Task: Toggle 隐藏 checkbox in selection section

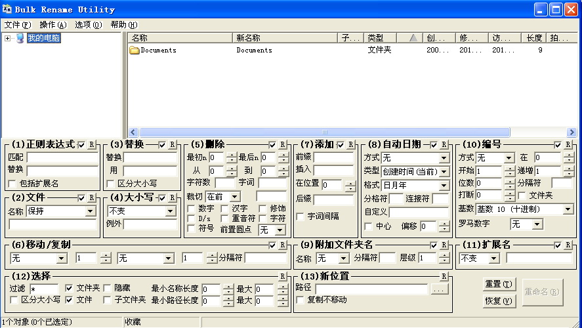Action: pyautogui.click(x=107, y=288)
